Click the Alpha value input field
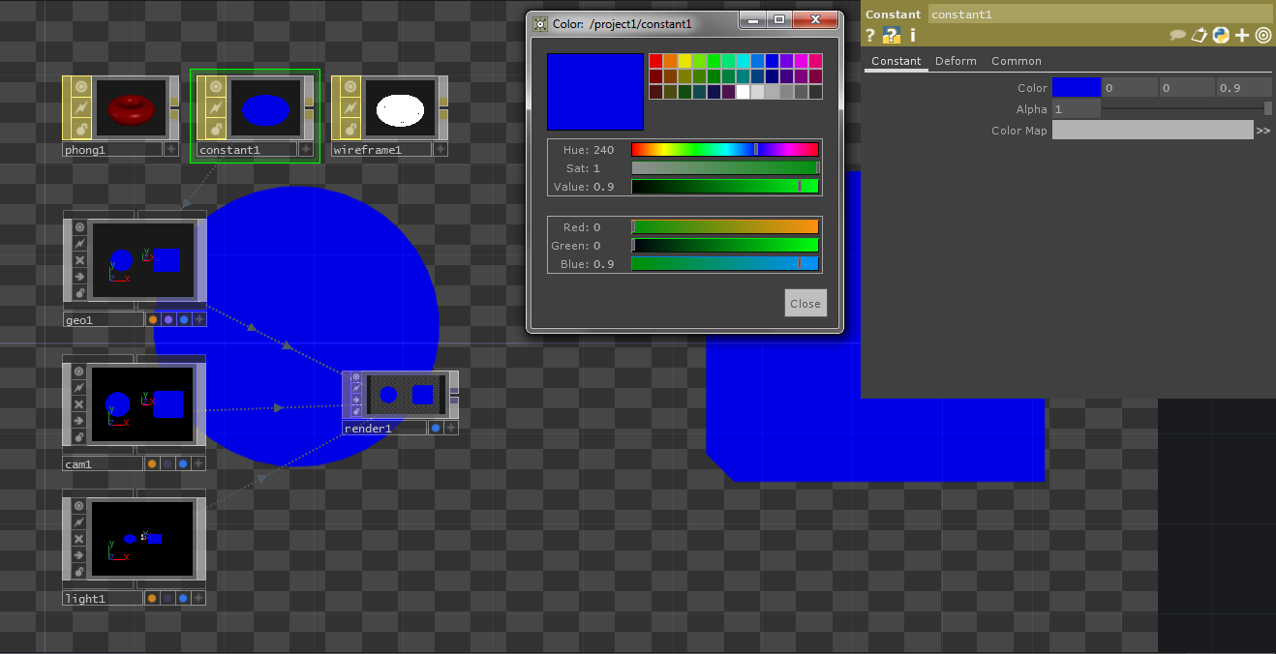 point(1076,109)
